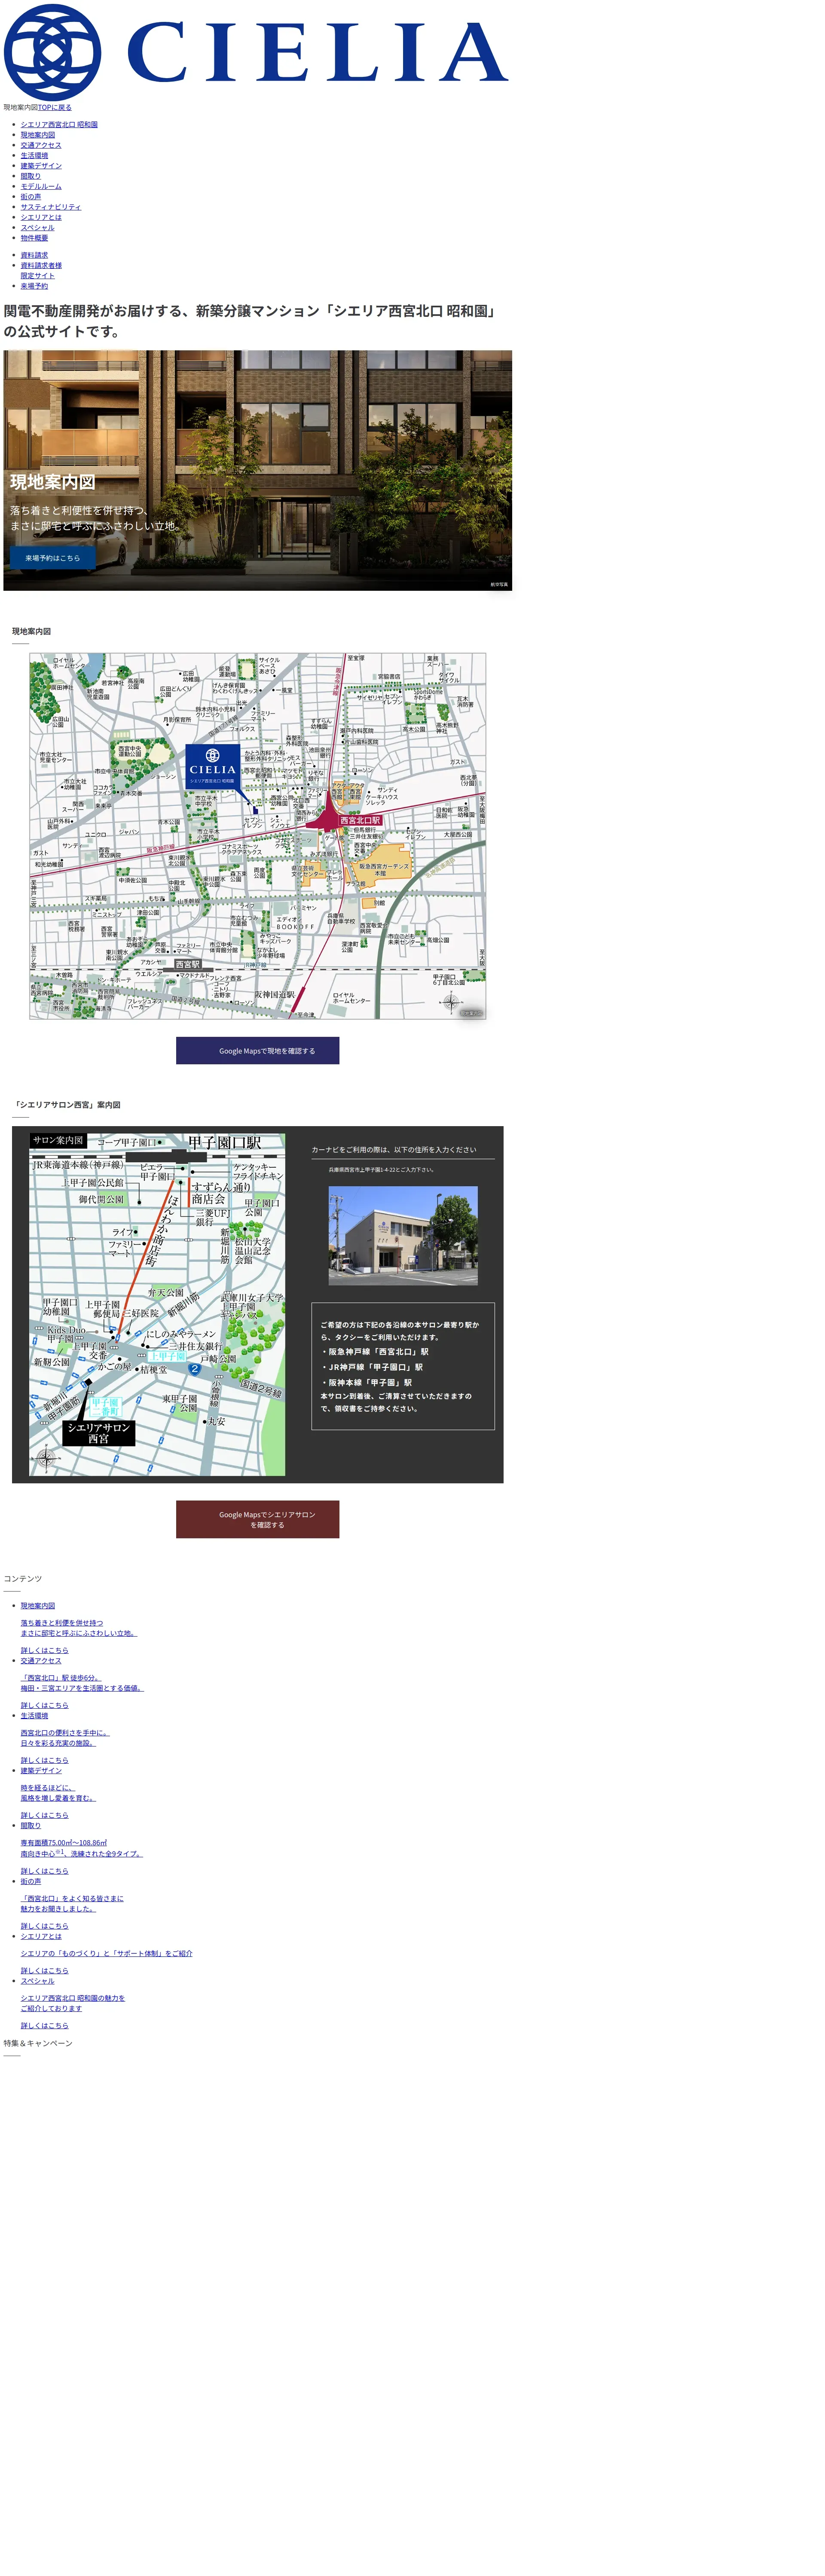The image size is (825, 2576).
Task: Open the '物件概要' navigation link
Action: pos(34,238)
